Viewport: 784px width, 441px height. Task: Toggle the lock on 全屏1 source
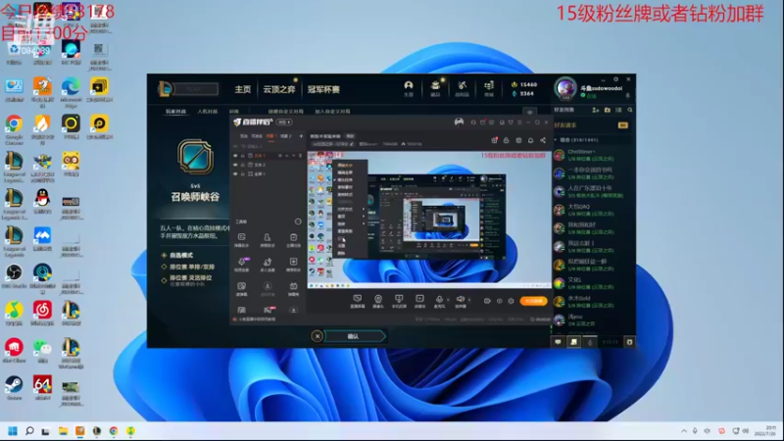click(242, 173)
